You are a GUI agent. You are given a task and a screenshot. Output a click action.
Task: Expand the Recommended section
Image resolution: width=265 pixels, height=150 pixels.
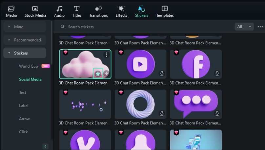25,40
